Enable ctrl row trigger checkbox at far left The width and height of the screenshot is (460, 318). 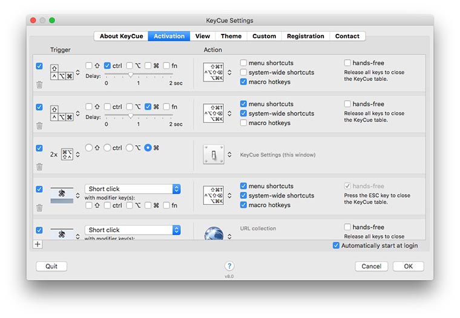coord(39,66)
